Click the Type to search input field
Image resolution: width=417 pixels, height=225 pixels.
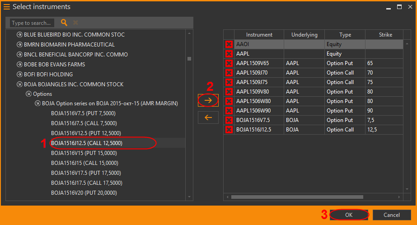(x=32, y=23)
